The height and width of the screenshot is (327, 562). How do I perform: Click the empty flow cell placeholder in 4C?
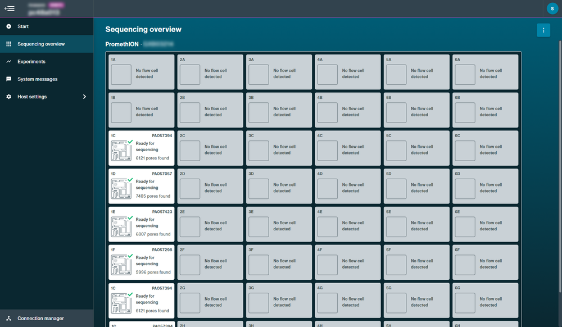(327, 151)
